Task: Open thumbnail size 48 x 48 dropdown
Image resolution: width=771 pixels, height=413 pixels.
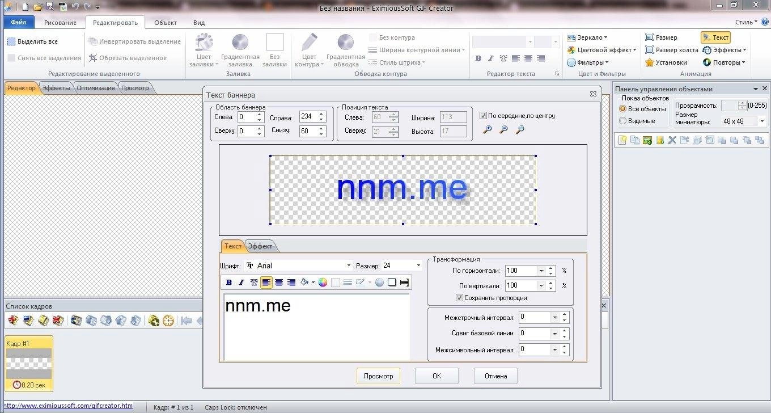Action: 761,121
